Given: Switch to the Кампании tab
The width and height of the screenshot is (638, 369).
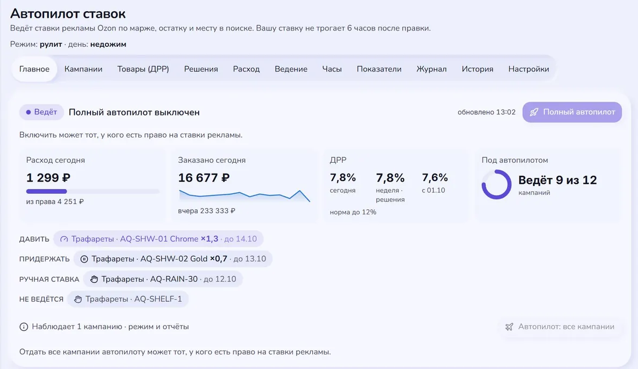Looking at the screenshot, I should tap(83, 69).
